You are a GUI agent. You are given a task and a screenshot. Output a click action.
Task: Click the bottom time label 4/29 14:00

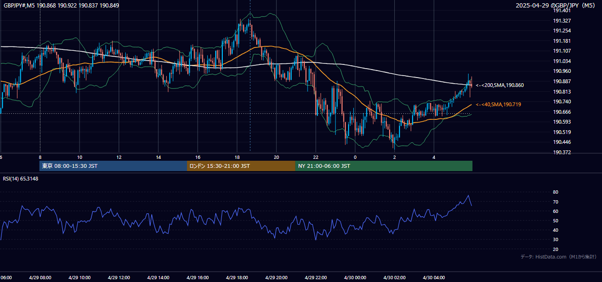(158, 278)
